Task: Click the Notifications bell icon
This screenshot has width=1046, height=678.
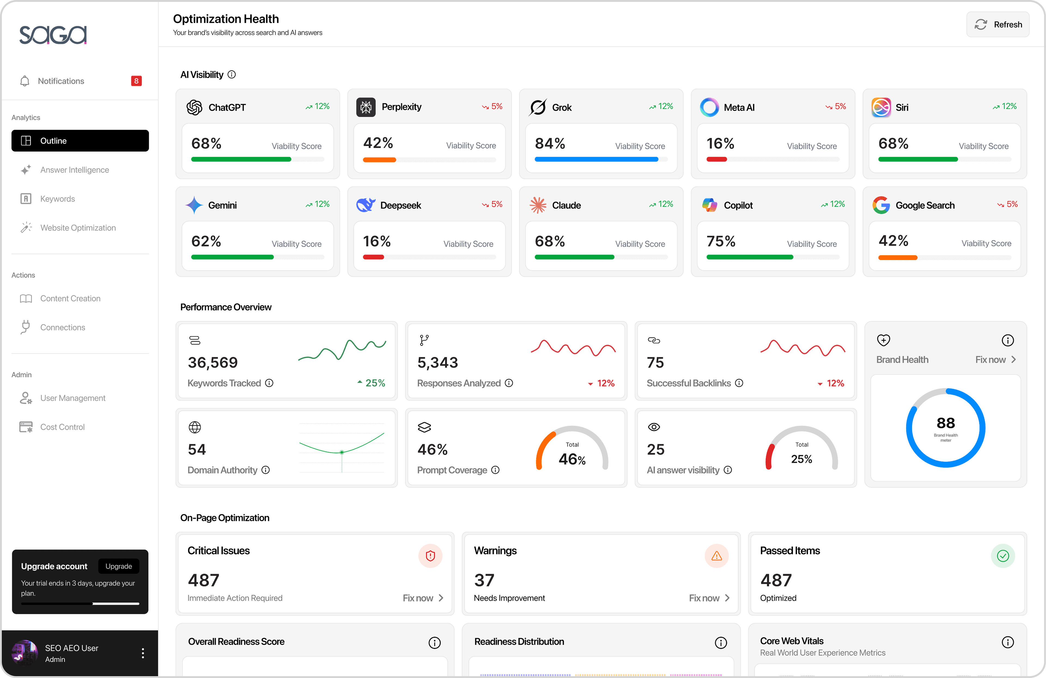Action: (x=25, y=81)
